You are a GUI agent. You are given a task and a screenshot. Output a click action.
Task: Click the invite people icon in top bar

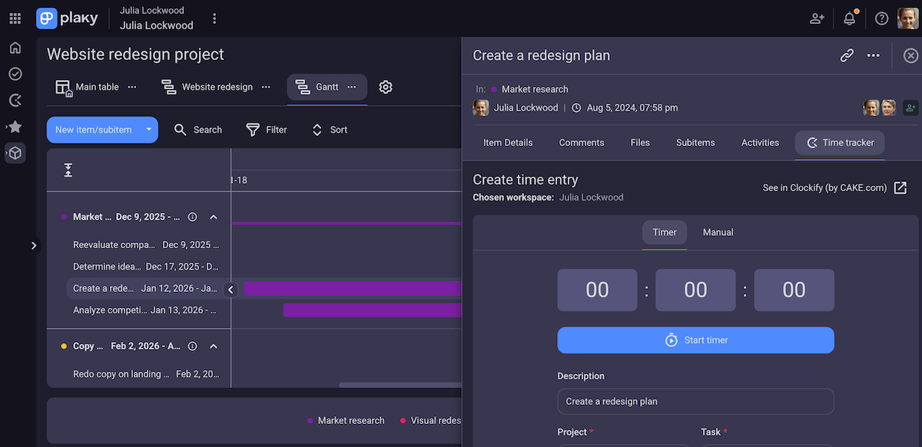(x=817, y=18)
